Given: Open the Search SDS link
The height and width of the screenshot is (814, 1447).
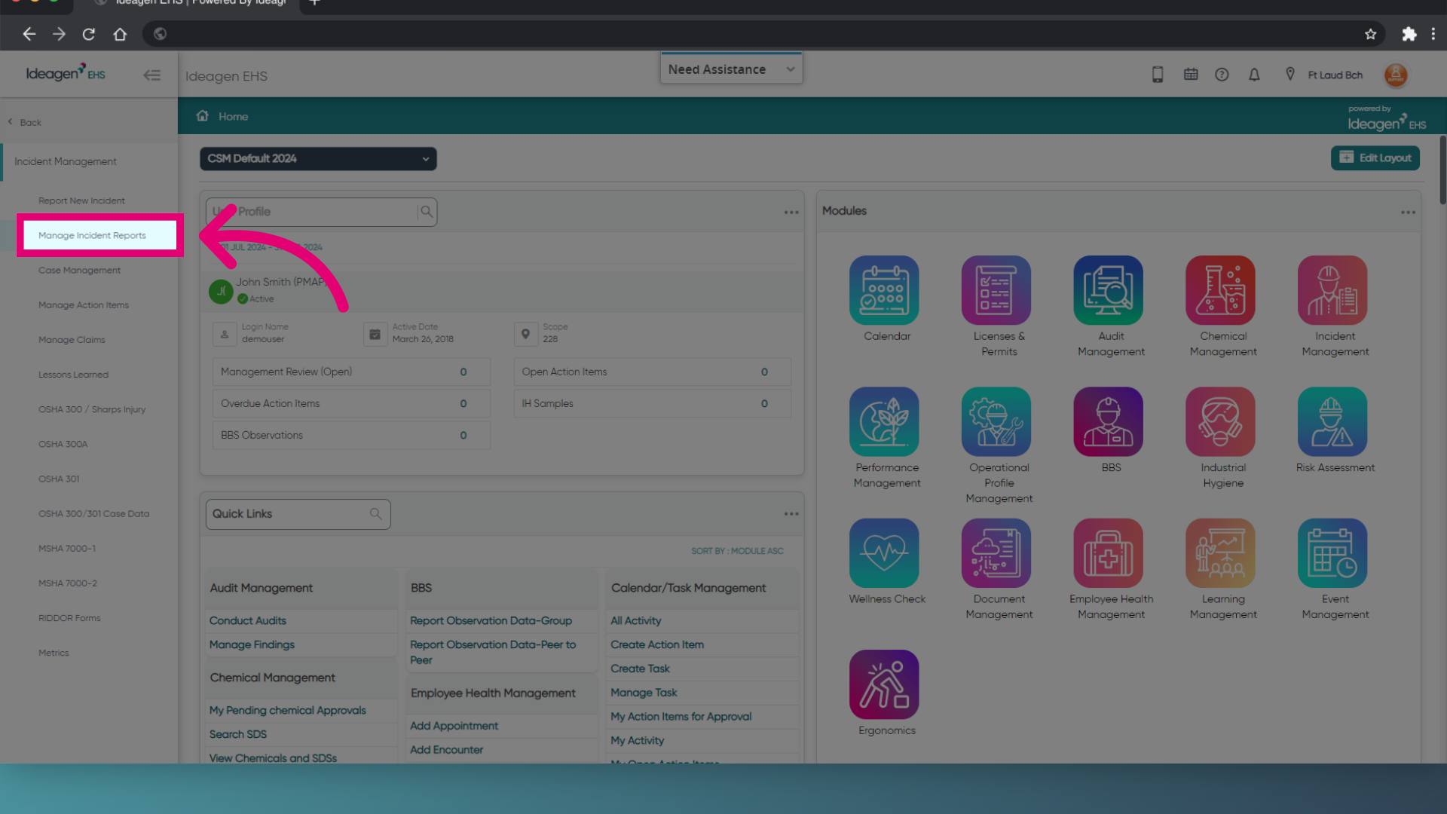Looking at the screenshot, I should [x=237, y=734].
